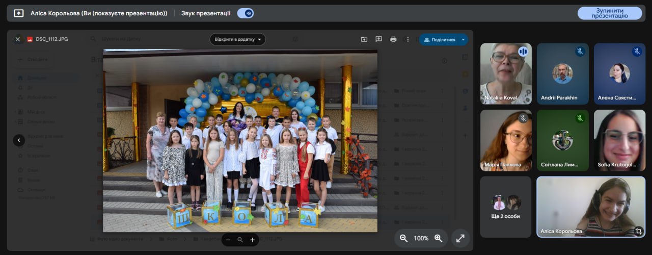Click the add comment icon
652x255 pixels.
click(378, 39)
